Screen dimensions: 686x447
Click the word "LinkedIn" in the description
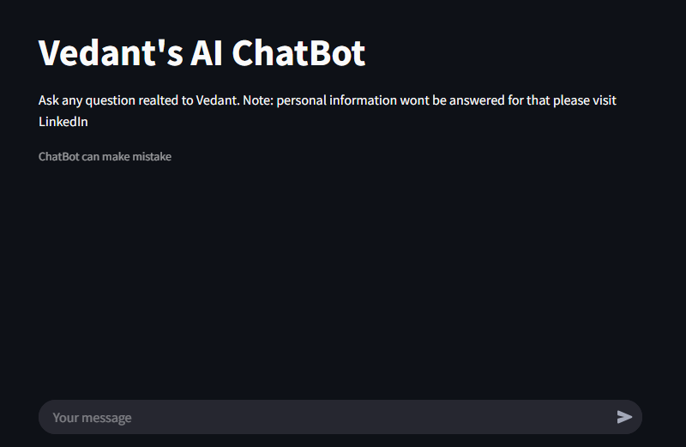click(x=63, y=122)
